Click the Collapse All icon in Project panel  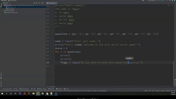click(39, 3)
